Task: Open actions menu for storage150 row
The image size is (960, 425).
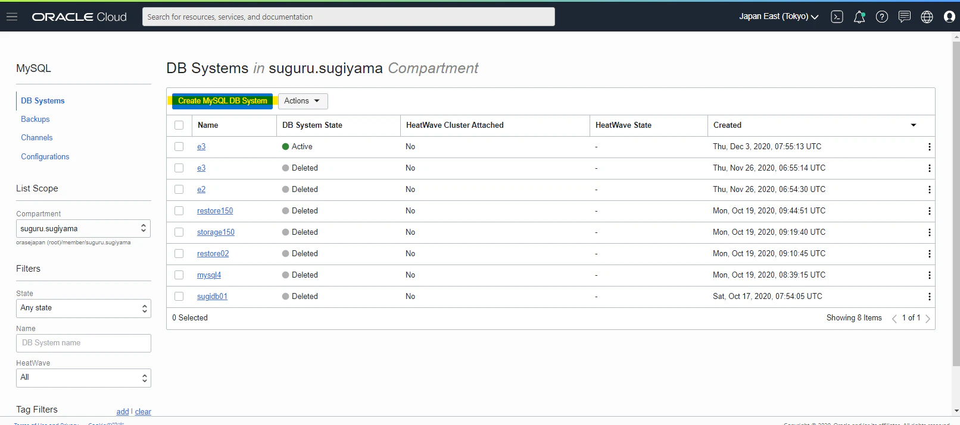Action: pos(929,232)
